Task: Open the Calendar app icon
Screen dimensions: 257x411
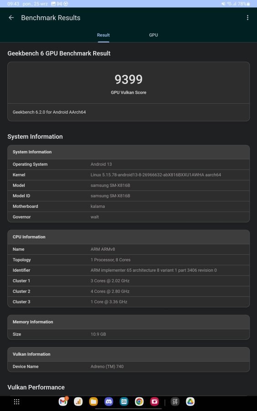Action: pyautogui.click(x=124, y=401)
